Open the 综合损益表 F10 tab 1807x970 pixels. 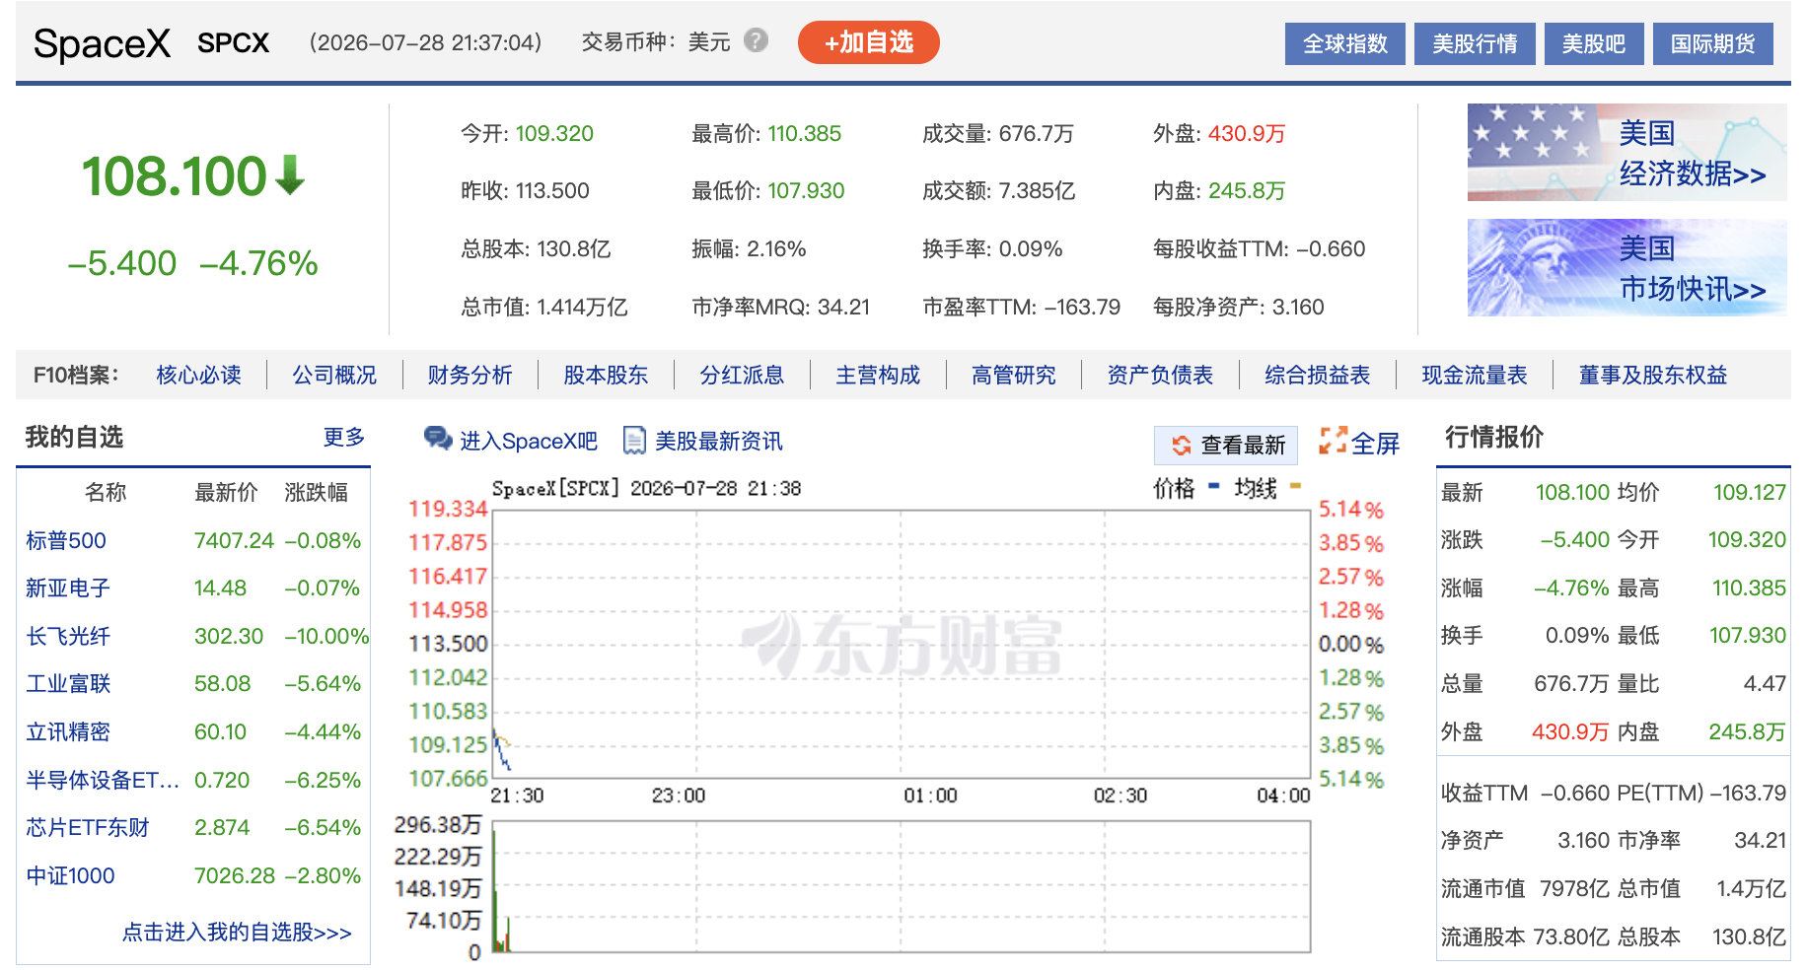tap(1318, 375)
